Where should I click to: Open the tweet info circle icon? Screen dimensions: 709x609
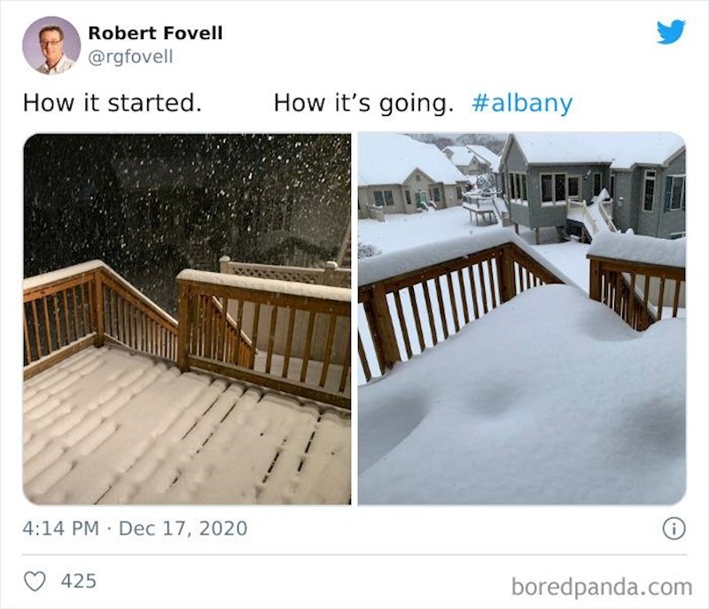pos(674,528)
